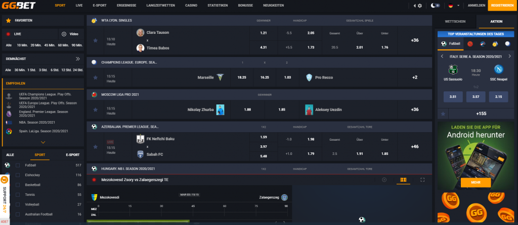This screenshot has height=225, width=518.
Task: Open FAVORITEN star in sidebar
Action: click(9, 20)
